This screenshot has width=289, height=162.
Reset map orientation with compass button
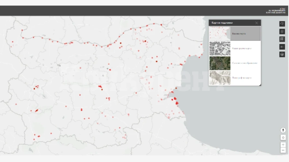pos(283,130)
